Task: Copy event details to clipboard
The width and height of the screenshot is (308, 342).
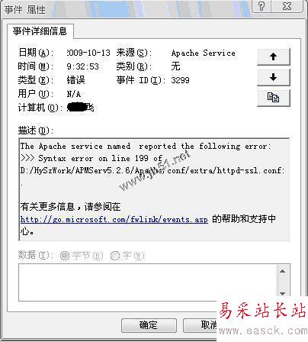Action: click(x=274, y=98)
